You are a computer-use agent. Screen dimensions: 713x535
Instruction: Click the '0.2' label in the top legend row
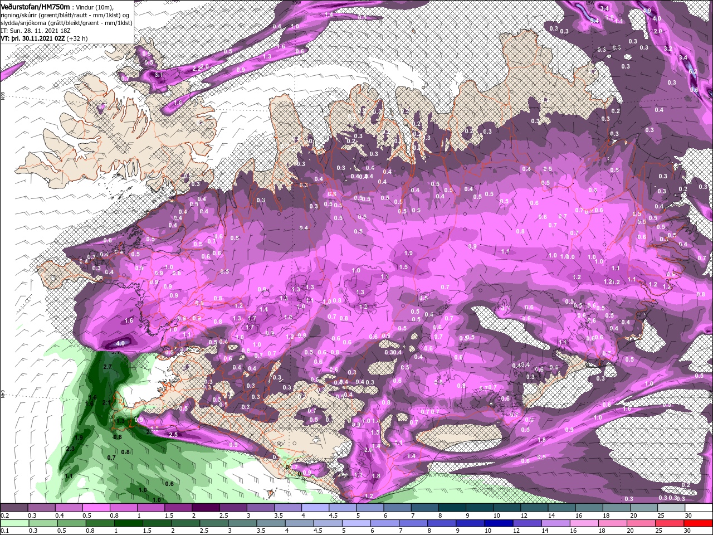click(5, 515)
